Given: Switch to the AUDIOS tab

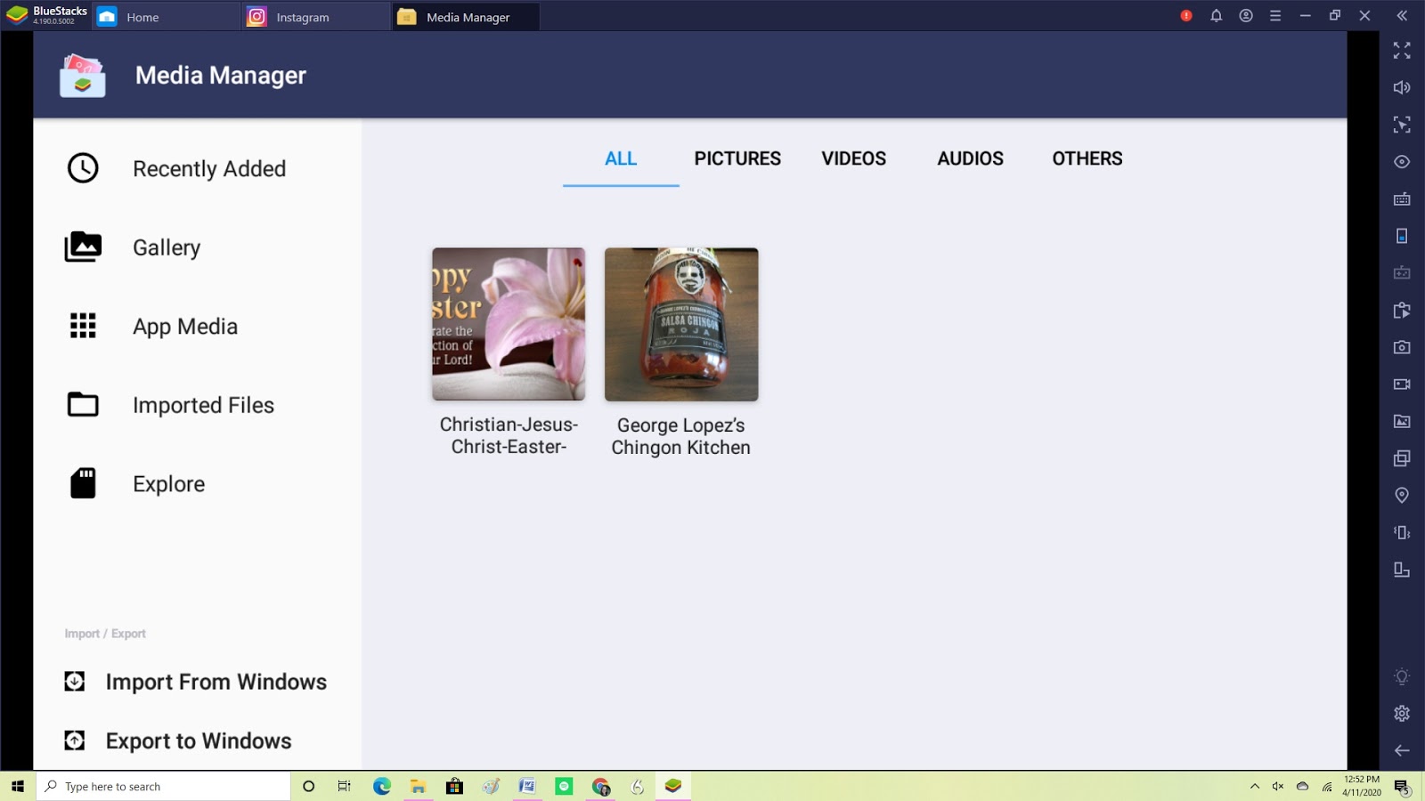Looking at the screenshot, I should pos(970,158).
